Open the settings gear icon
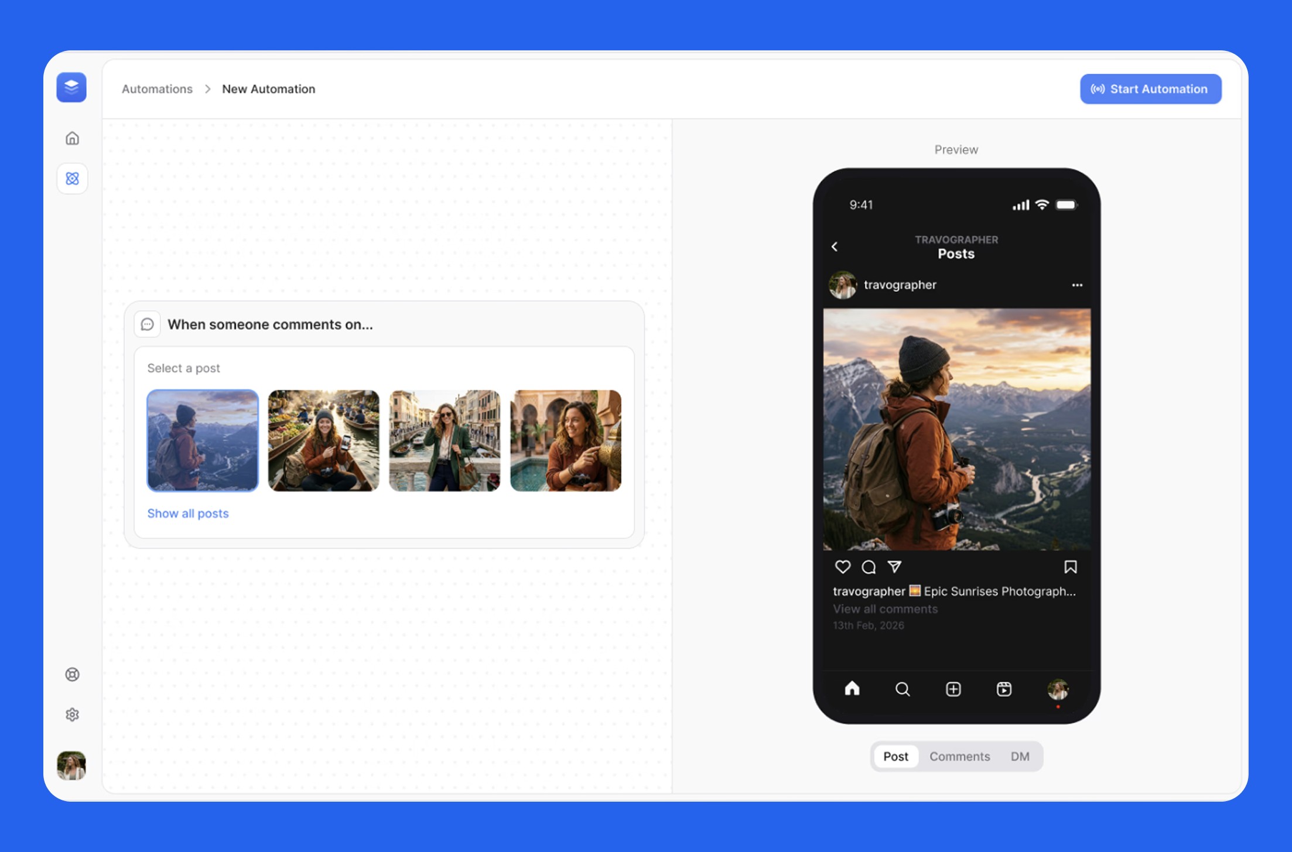The width and height of the screenshot is (1292, 852). point(72,715)
